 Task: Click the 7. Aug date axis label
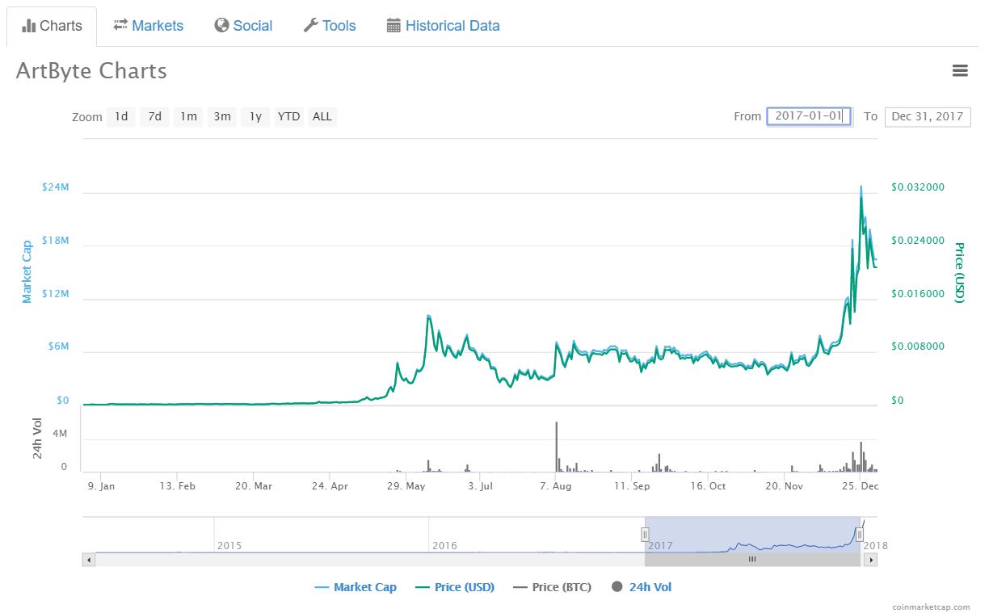point(556,486)
